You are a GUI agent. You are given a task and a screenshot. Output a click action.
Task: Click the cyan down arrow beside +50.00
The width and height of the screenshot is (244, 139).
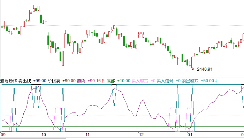(x=216, y=81)
